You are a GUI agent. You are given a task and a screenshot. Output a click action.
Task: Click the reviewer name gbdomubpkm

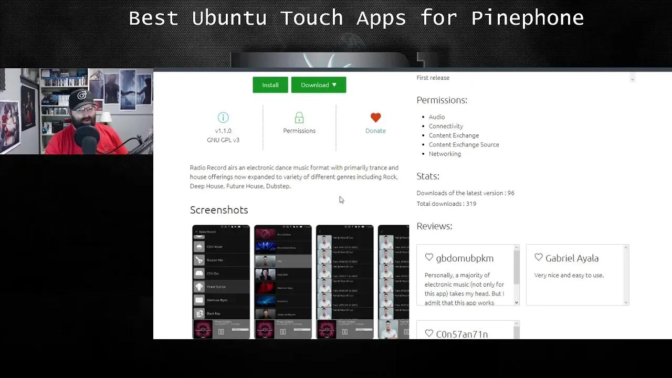[465, 258]
